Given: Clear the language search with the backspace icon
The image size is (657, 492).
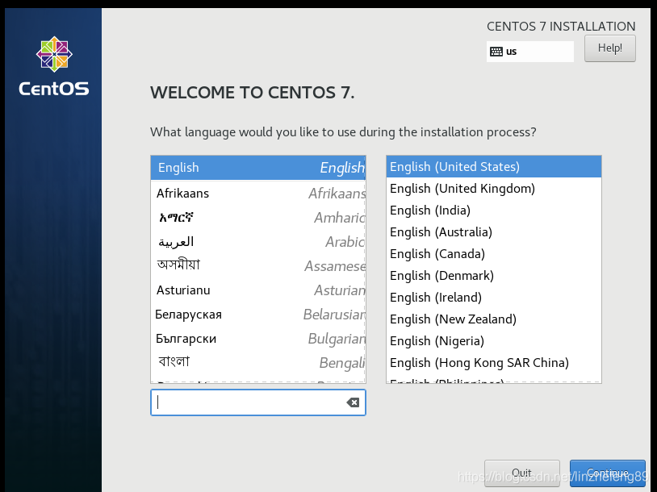Looking at the screenshot, I should click(x=353, y=402).
